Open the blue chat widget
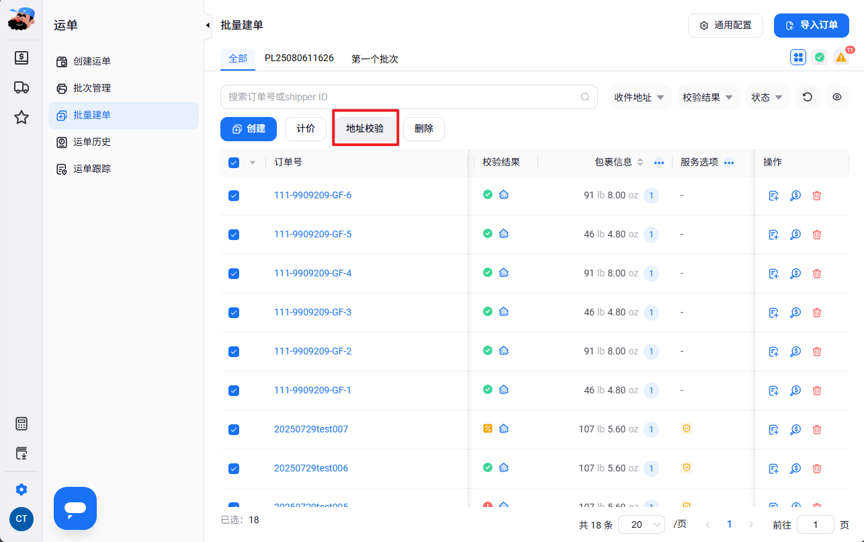Viewport: 864px width, 542px height. (x=75, y=508)
